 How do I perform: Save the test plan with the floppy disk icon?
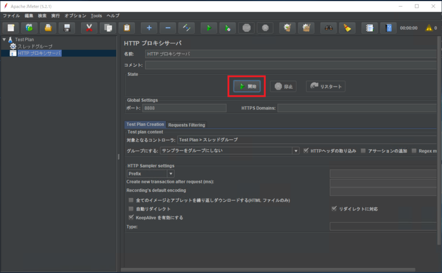(x=67, y=28)
